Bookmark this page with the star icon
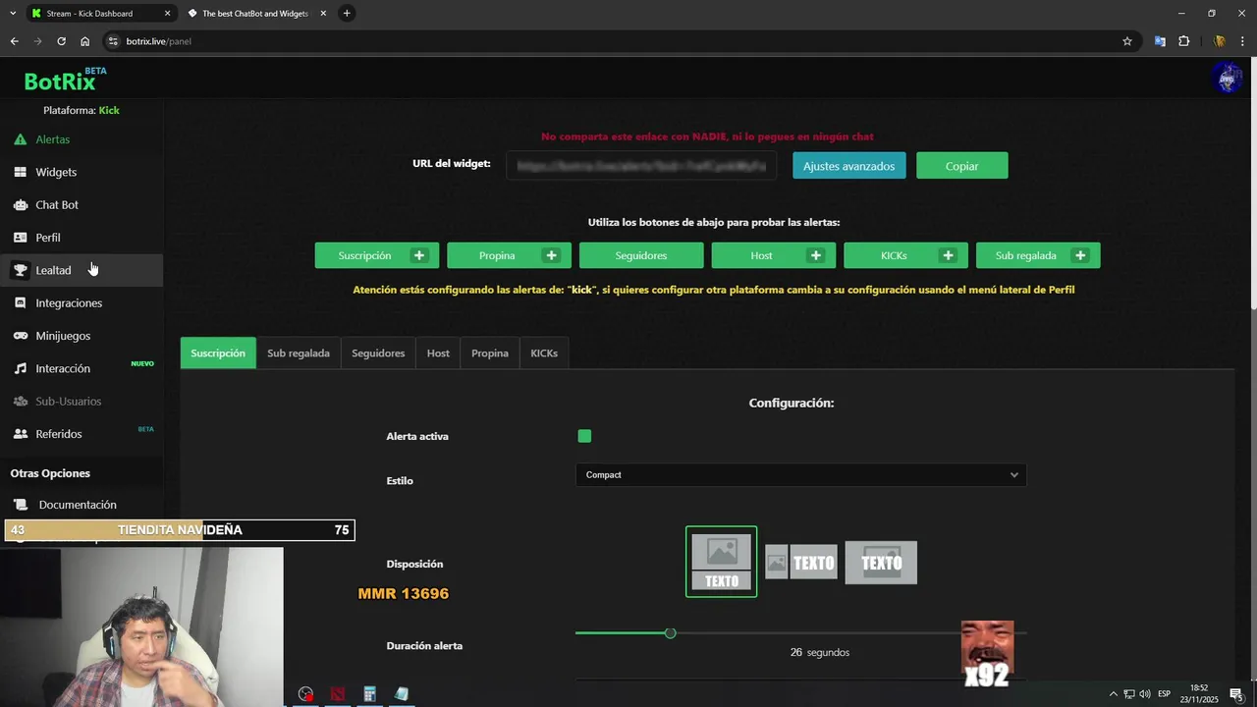The width and height of the screenshot is (1257, 707). tap(1127, 41)
